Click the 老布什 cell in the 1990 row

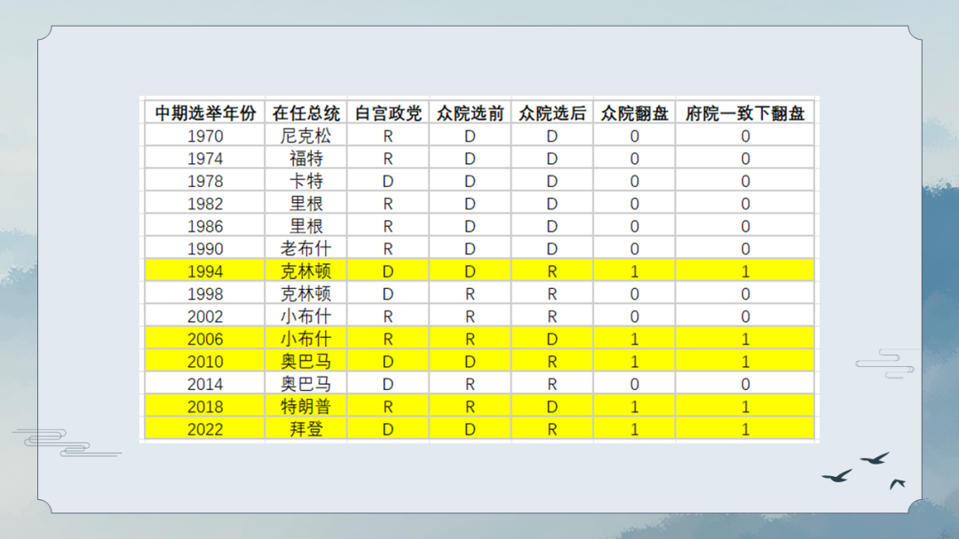305,248
